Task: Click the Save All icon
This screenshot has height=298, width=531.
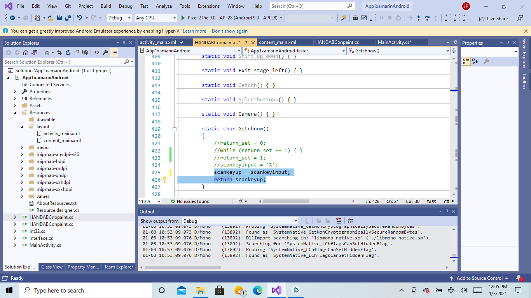Action: 68,18
